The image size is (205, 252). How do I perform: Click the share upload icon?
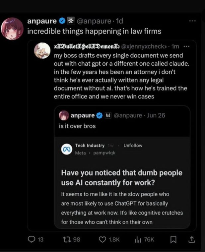click(192, 239)
